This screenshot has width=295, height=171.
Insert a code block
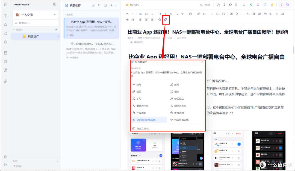click(237, 14)
